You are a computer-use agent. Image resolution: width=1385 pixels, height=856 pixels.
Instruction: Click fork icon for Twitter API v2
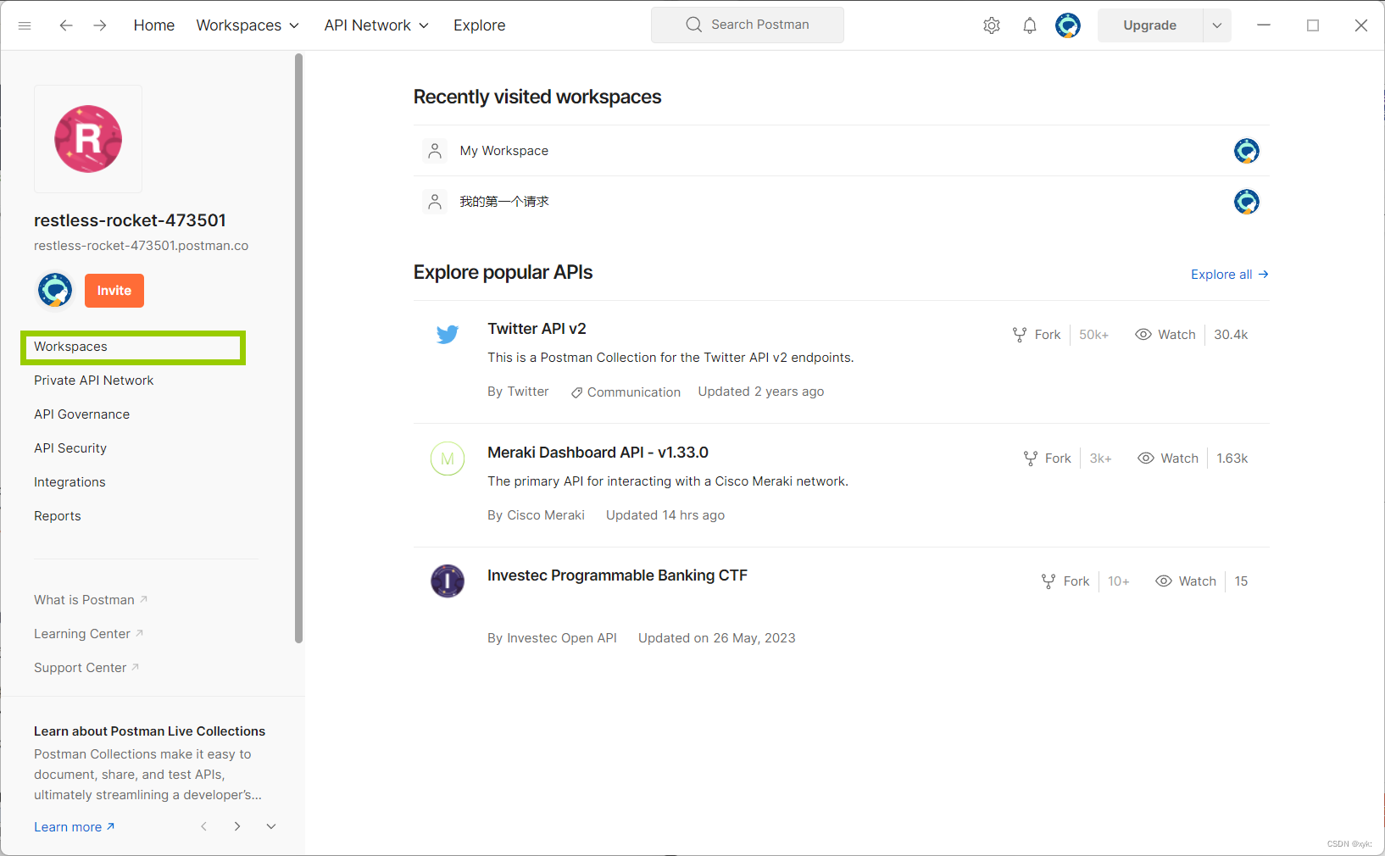[1020, 335]
